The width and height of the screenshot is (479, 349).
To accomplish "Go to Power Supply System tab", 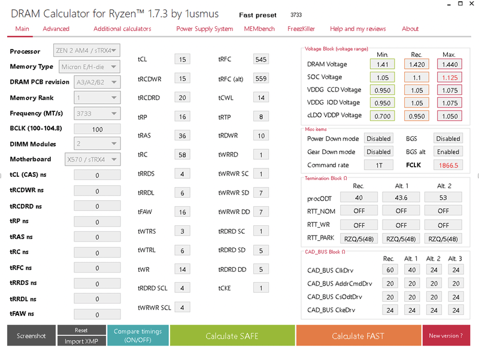I will (204, 29).
